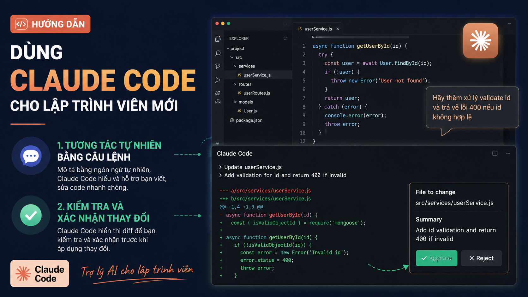Click the Claude starburst app icon

(x=480, y=40)
